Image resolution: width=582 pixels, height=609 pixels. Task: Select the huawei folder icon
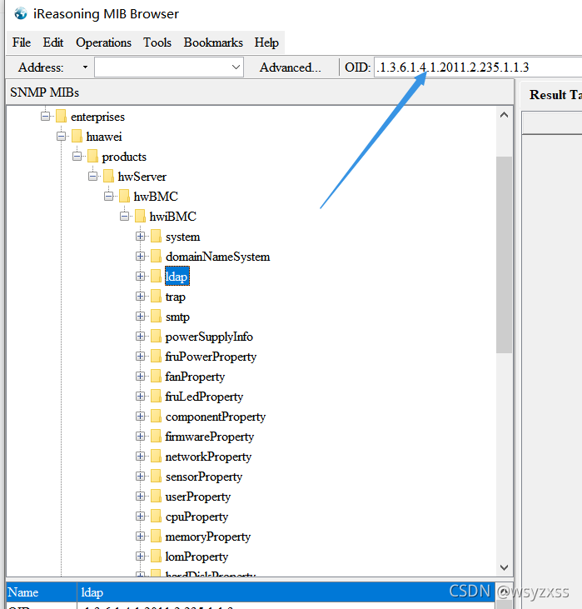pos(77,137)
